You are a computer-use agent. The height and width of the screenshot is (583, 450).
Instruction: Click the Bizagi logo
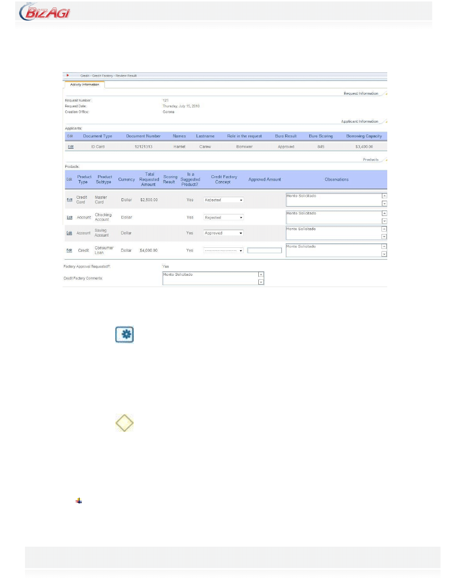(x=45, y=12)
